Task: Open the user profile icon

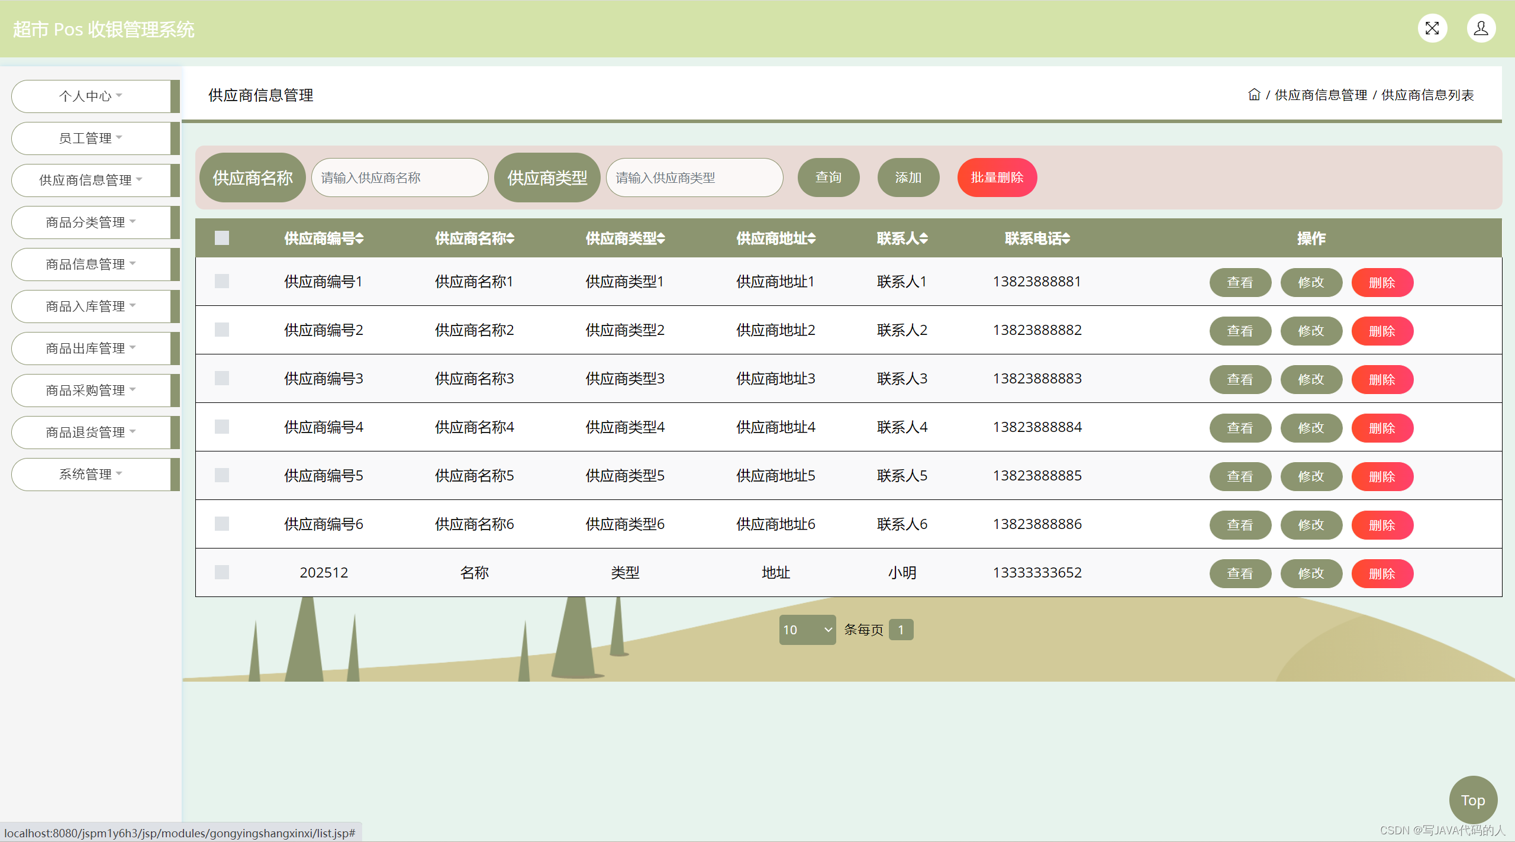Action: 1481,28
